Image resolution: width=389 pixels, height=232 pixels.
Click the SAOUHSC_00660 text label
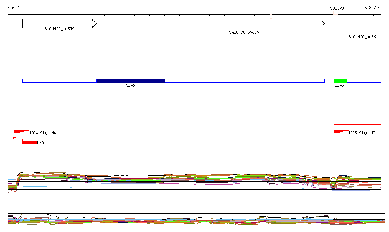244,33
